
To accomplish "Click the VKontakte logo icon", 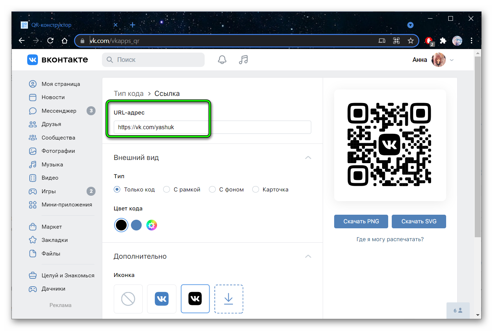I will pos(33,60).
